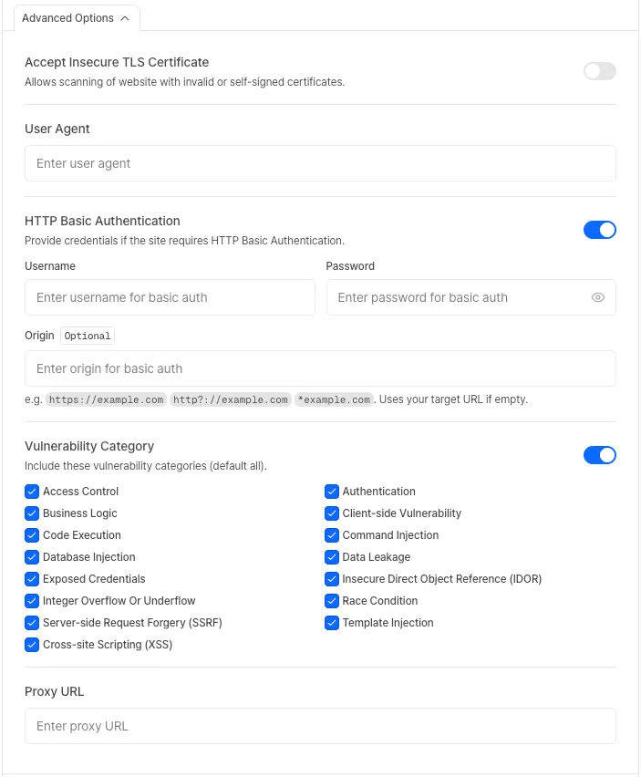Uncheck the Command Injection category
The width and height of the screenshot is (641, 777).
point(332,534)
